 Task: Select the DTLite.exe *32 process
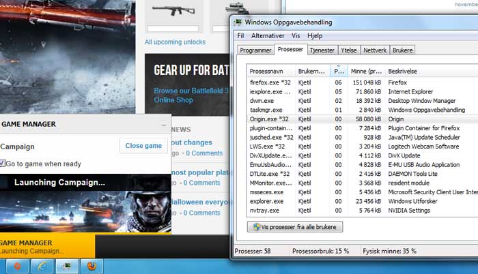363,174
